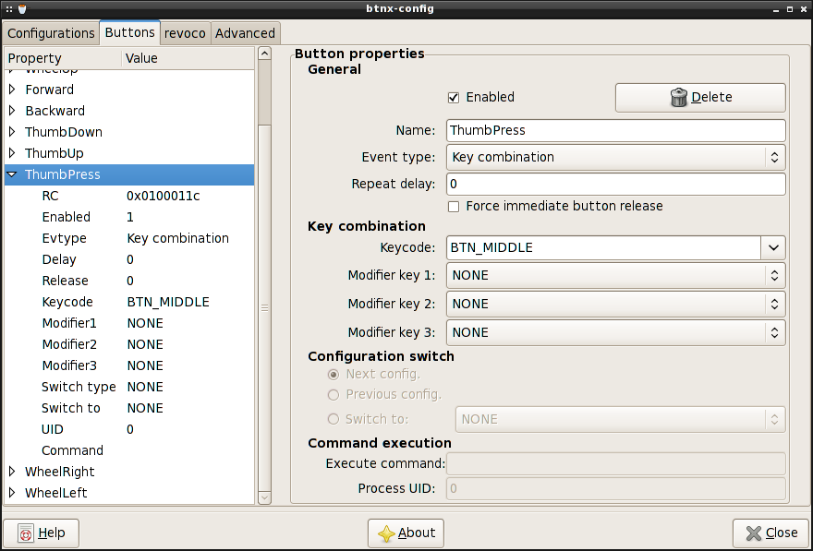
Task: Select the Switch type property row
Action: click(129, 387)
